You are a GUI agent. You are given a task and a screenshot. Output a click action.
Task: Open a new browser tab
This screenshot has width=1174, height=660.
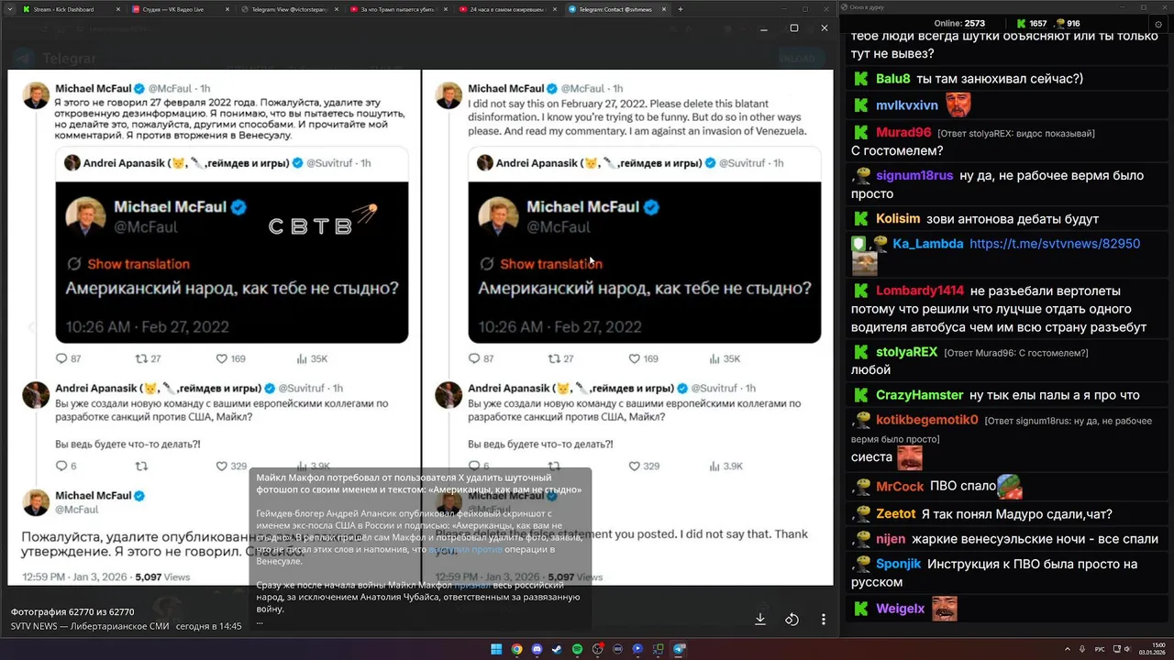[x=680, y=9]
